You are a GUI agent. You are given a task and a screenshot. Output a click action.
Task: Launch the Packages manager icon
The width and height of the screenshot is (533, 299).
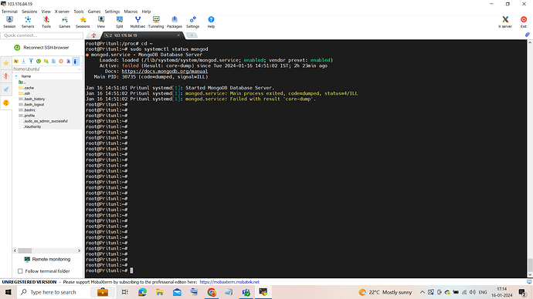coord(175,22)
